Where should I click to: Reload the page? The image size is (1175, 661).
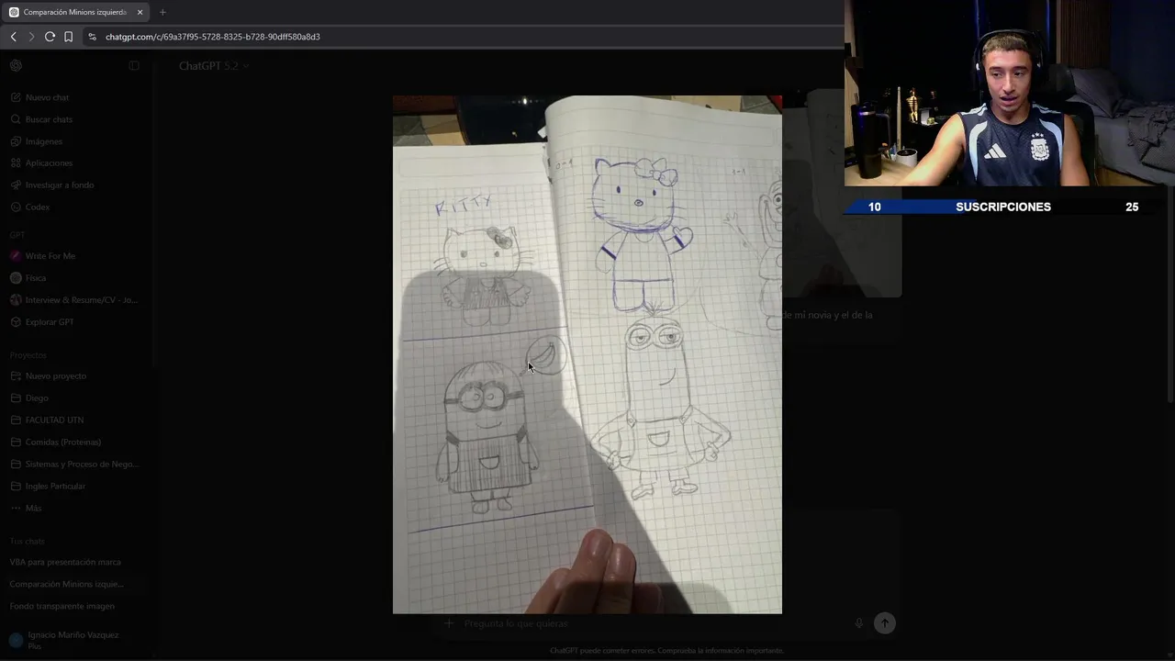(x=50, y=37)
